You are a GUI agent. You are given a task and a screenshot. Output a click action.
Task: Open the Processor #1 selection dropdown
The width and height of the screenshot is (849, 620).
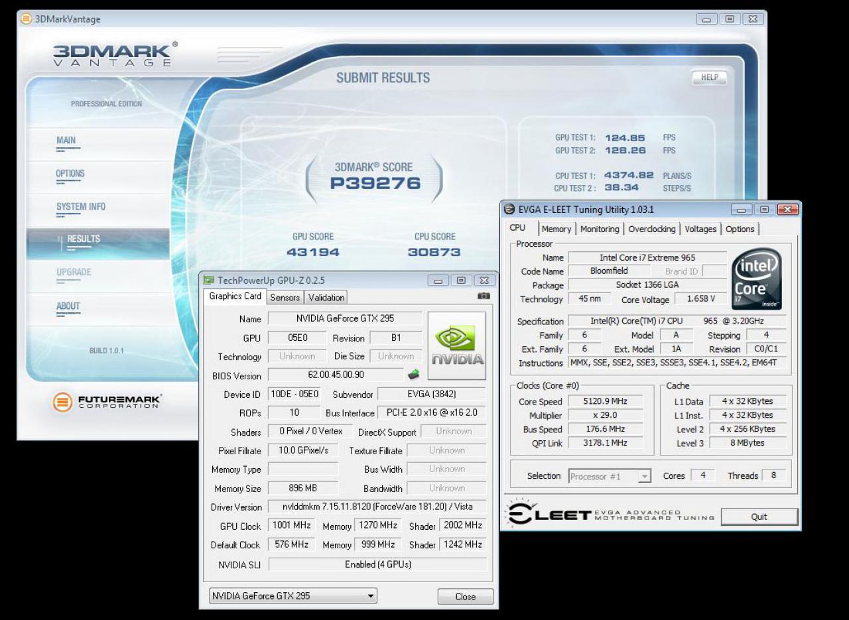(610, 476)
